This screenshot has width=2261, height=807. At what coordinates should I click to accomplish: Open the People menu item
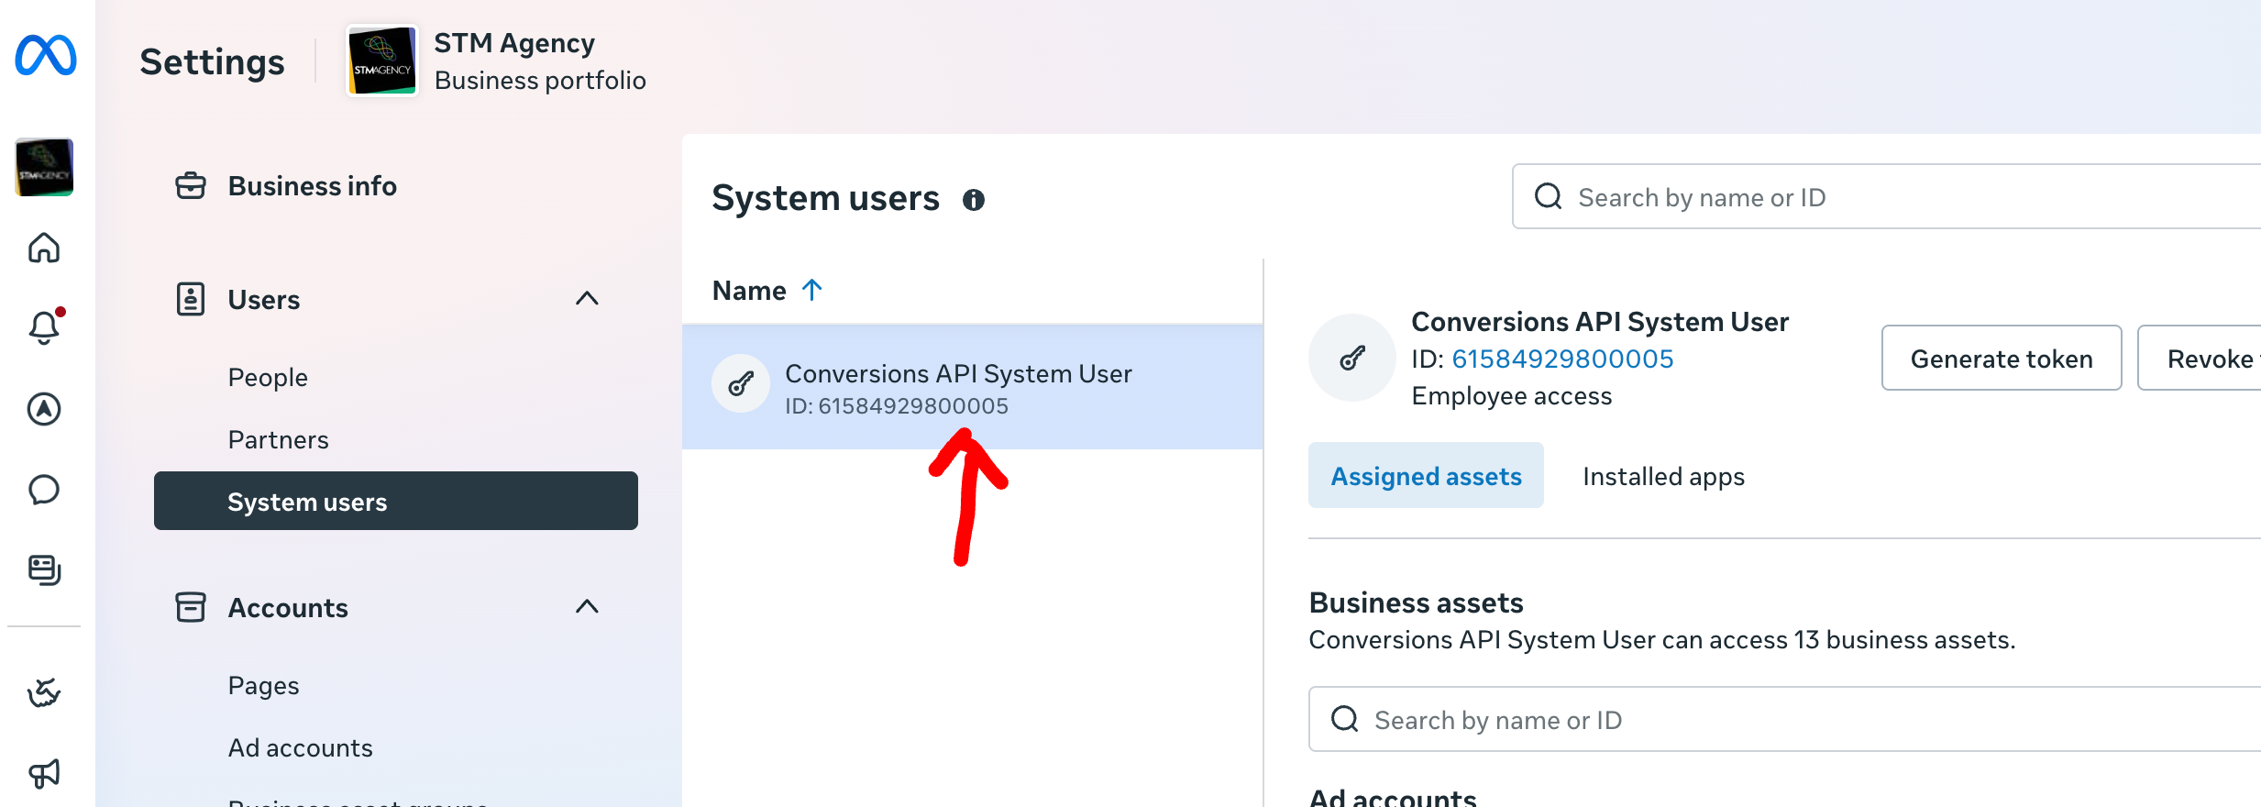(268, 378)
